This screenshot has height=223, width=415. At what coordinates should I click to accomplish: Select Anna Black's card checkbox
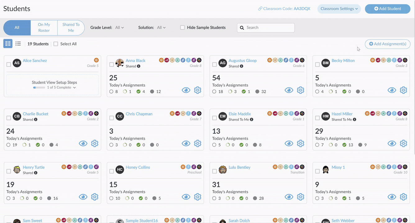[112, 64]
